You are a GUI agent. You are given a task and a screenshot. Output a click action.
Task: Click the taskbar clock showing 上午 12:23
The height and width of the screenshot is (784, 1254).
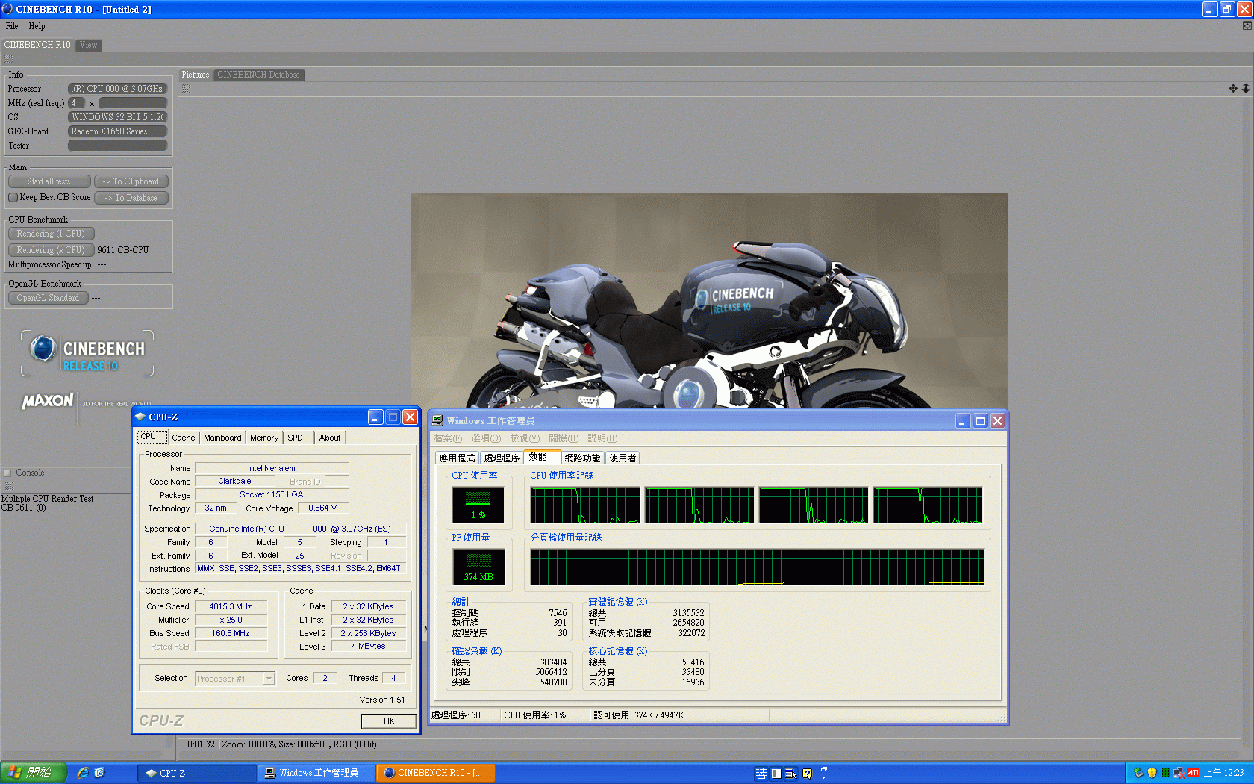tap(1224, 773)
